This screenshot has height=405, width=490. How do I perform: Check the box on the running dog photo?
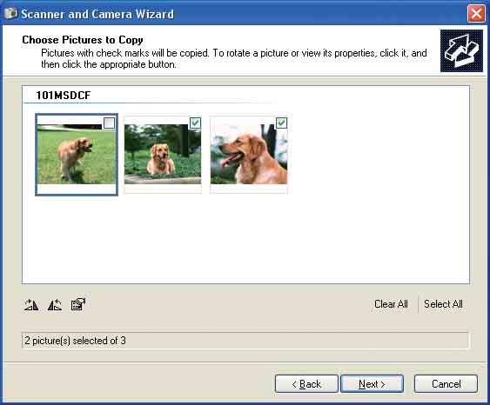[109, 123]
